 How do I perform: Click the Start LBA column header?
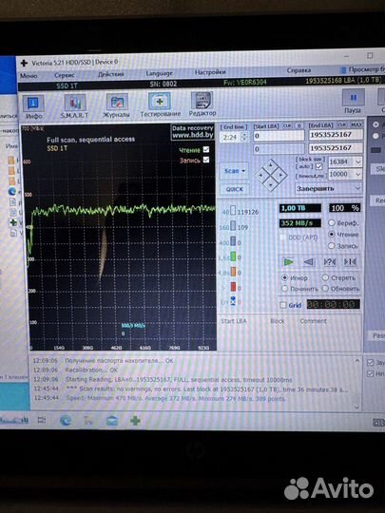coord(234,321)
